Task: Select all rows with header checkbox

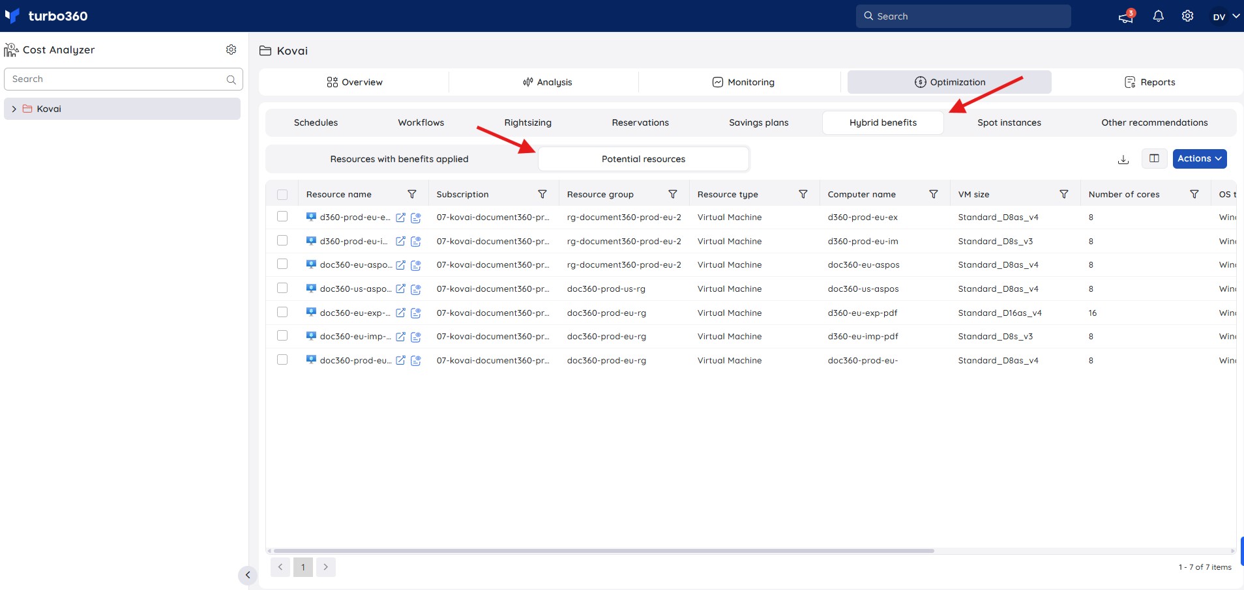Action: click(282, 195)
